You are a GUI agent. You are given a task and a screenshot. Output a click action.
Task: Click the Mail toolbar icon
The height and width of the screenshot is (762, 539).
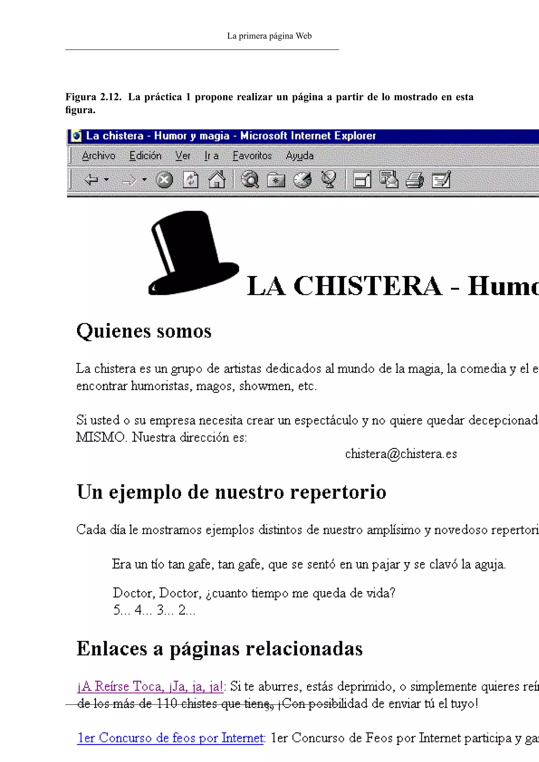click(389, 179)
